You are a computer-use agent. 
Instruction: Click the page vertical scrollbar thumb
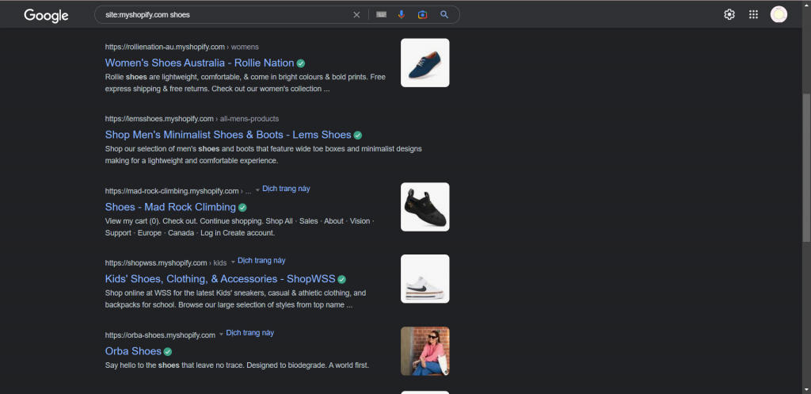coord(806,166)
